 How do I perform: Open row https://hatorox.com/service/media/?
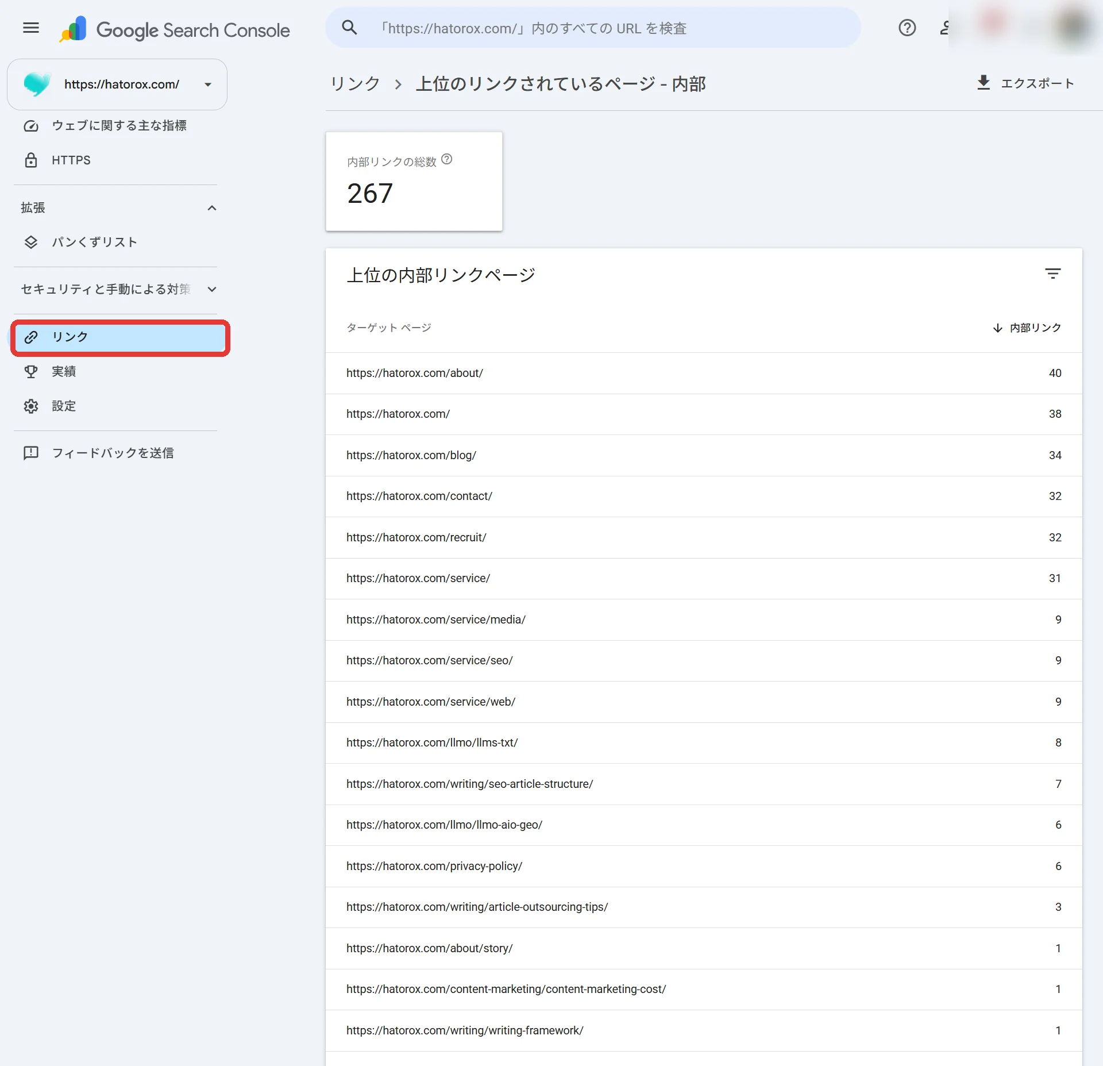pyautogui.click(x=704, y=619)
